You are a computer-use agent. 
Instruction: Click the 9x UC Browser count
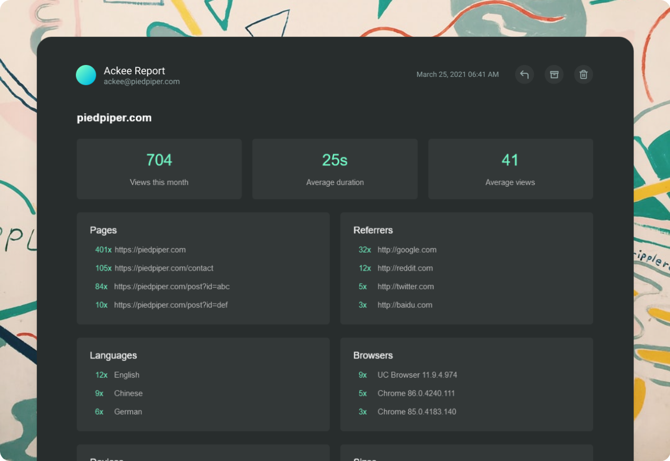363,375
